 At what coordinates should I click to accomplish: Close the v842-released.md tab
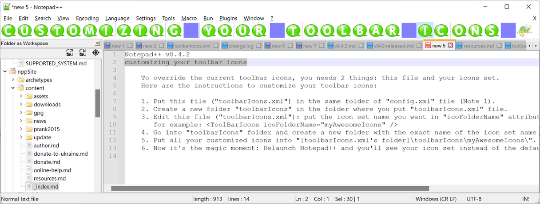coord(419,46)
